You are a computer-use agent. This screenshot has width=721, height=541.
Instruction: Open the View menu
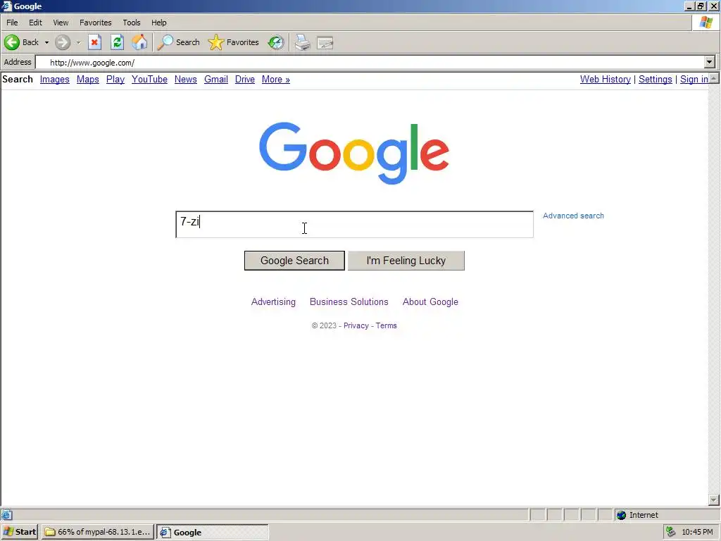[x=61, y=23]
